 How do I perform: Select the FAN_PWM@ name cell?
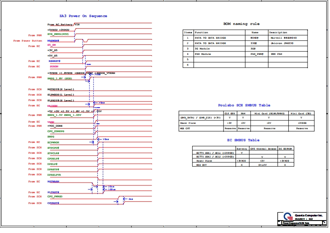click(256, 54)
